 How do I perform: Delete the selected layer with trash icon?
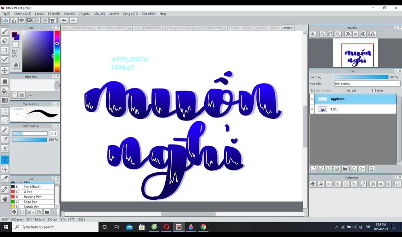pyautogui.click(x=371, y=169)
